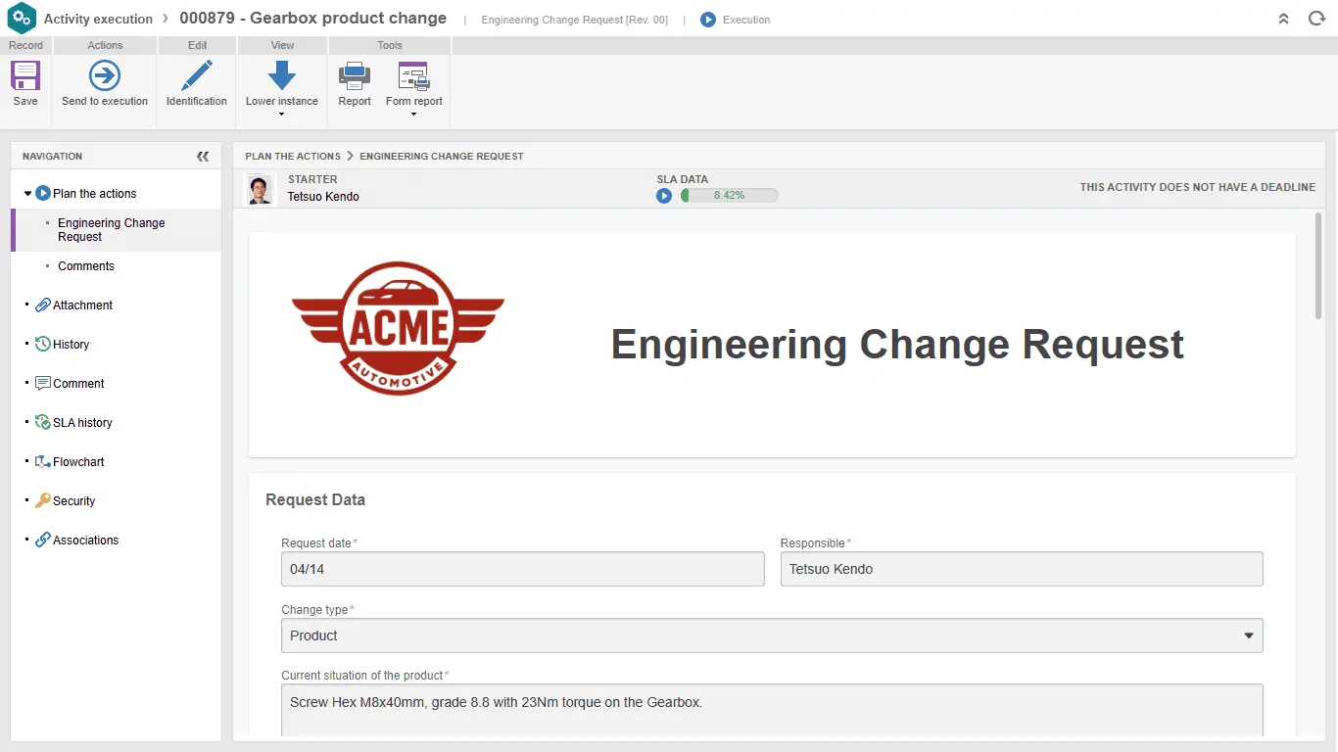Click the Flowchart icon in navigation
The image size is (1338, 752).
tap(43, 462)
